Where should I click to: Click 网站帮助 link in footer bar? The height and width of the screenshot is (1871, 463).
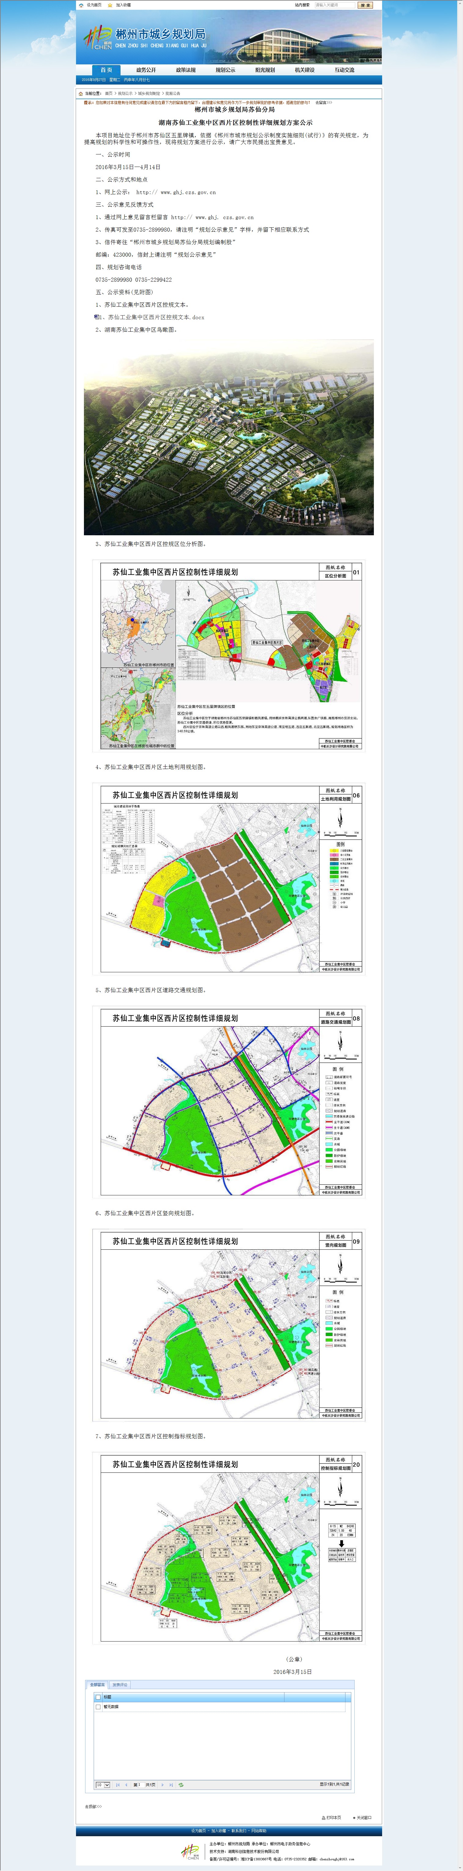[x=259, y=1831]
